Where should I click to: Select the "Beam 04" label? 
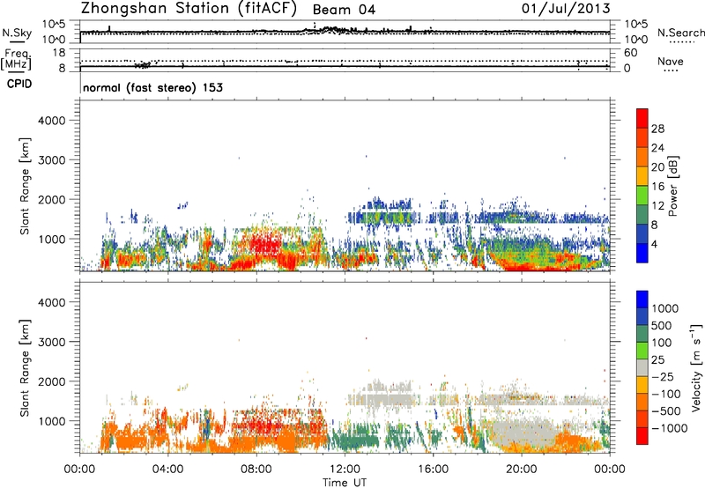[x=344, y=10]
